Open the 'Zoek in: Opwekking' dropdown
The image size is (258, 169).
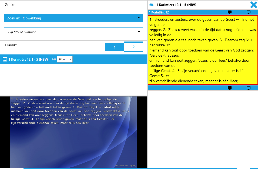(73, 18)
